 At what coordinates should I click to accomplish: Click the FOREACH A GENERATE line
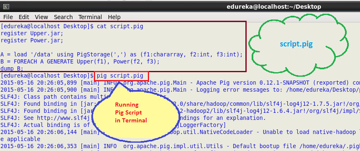click(x=80, y=61)
